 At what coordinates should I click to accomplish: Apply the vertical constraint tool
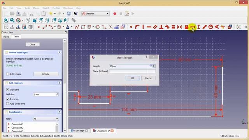coord(143,27)
